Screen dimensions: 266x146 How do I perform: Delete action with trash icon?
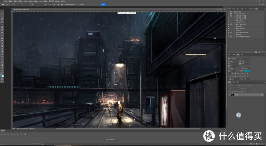coord(262,52)
